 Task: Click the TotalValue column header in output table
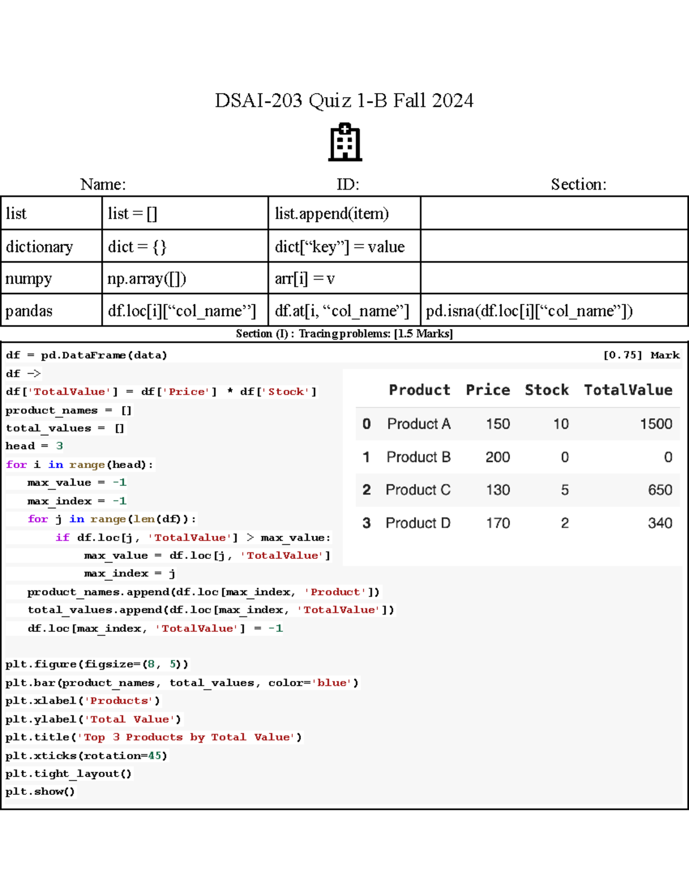click(628, 390)
